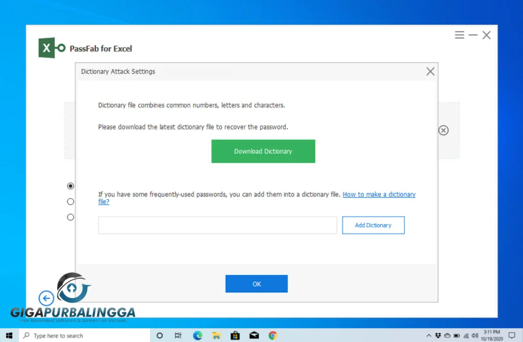The image size is (523, 342).
Task: Open OneDrive cloud icon in system tray
Action: point(447,335)
